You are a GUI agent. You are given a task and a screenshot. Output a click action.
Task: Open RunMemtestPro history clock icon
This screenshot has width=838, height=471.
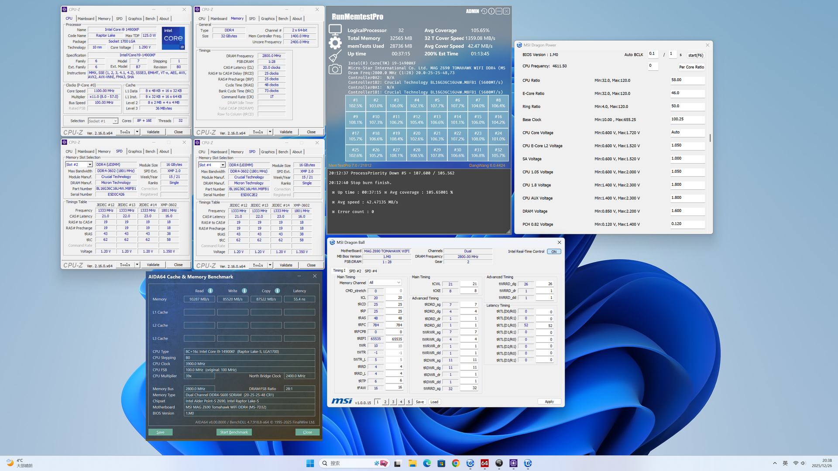(x=484, y=11)
